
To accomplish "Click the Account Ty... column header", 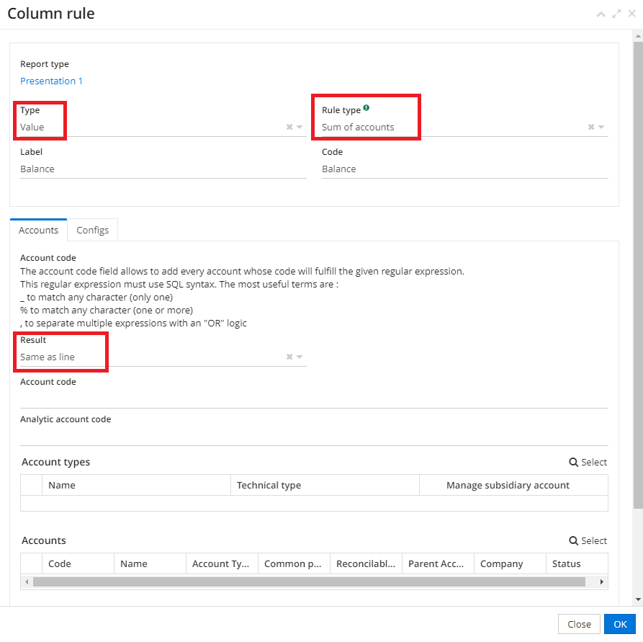I will click(222, 563).
